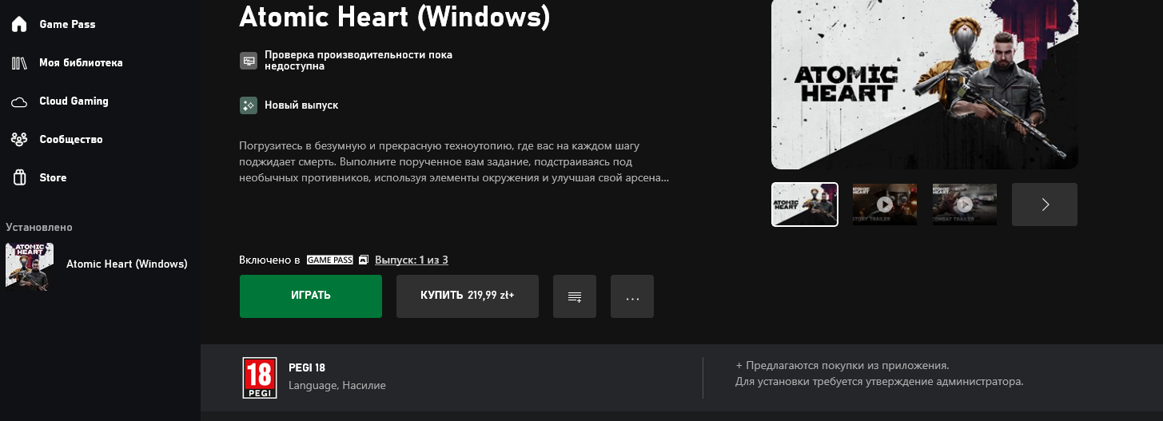Open the Cloud Gaming cloud icon
1163x421 pixels.
click(x=19, y=101)
